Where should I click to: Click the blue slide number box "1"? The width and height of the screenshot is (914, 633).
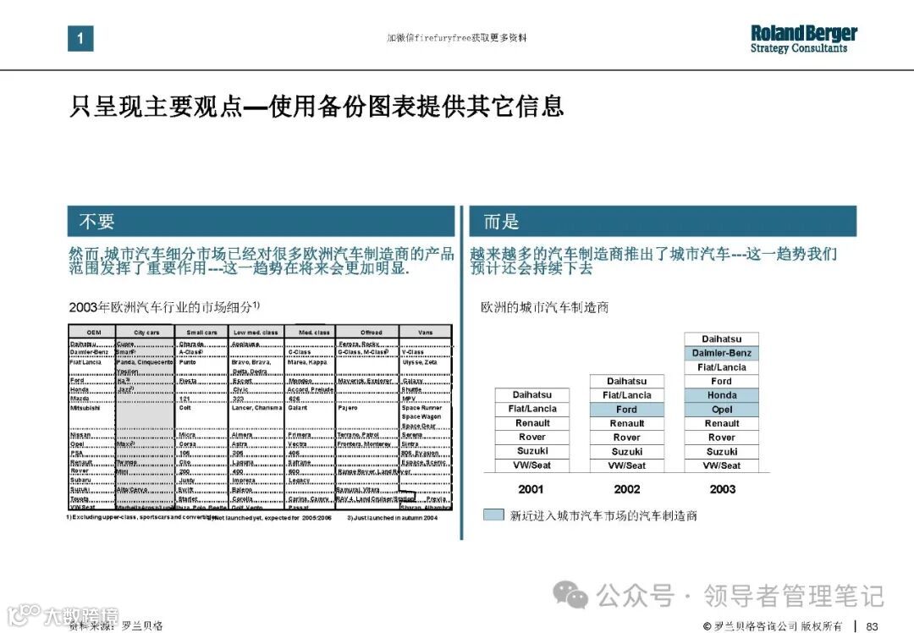coord(80,39)
